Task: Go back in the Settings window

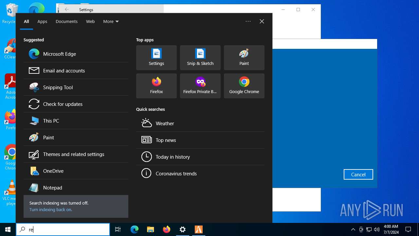Action: [67, 10]
